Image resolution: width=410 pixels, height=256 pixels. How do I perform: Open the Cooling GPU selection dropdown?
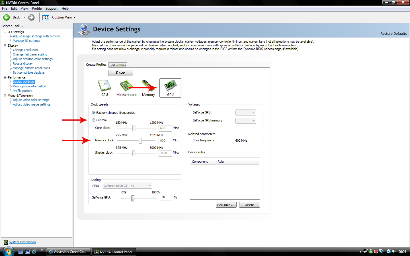pyautogui.click(x=127, y=186)
